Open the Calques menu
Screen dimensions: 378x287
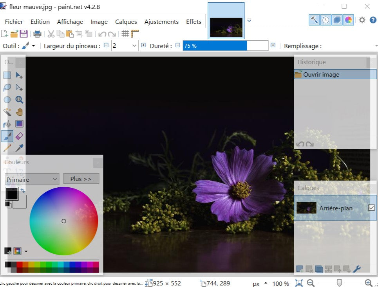[126, 22]
